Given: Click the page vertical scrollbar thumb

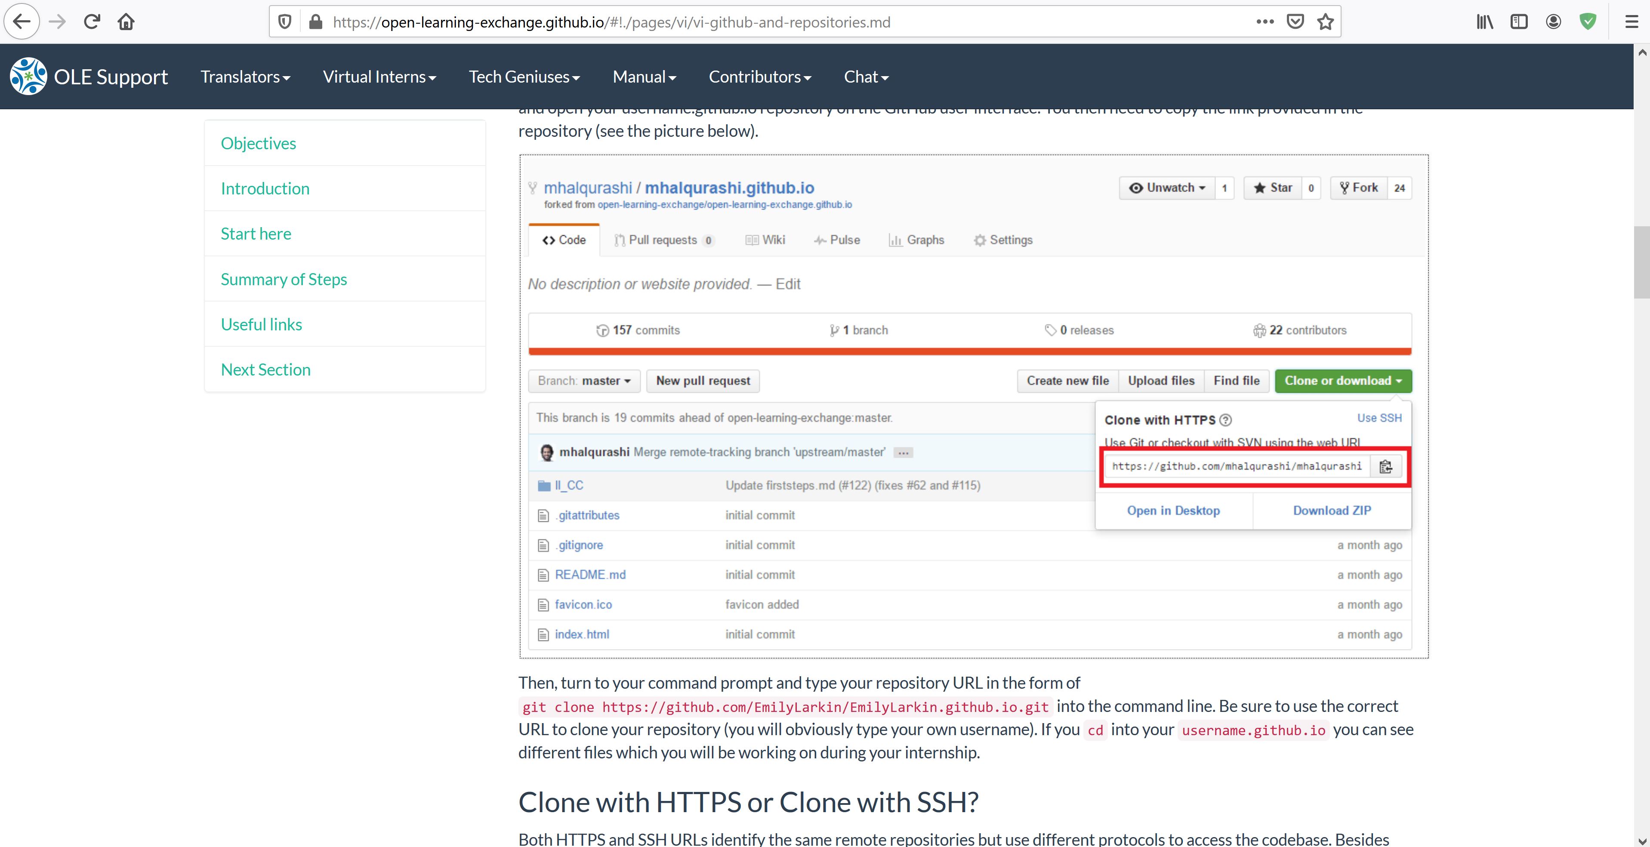Looking at the screenshot, I should [1642, 262].
